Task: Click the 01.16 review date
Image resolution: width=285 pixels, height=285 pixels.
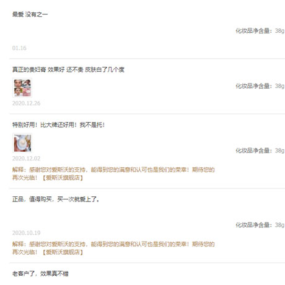Action: [19, 48]
